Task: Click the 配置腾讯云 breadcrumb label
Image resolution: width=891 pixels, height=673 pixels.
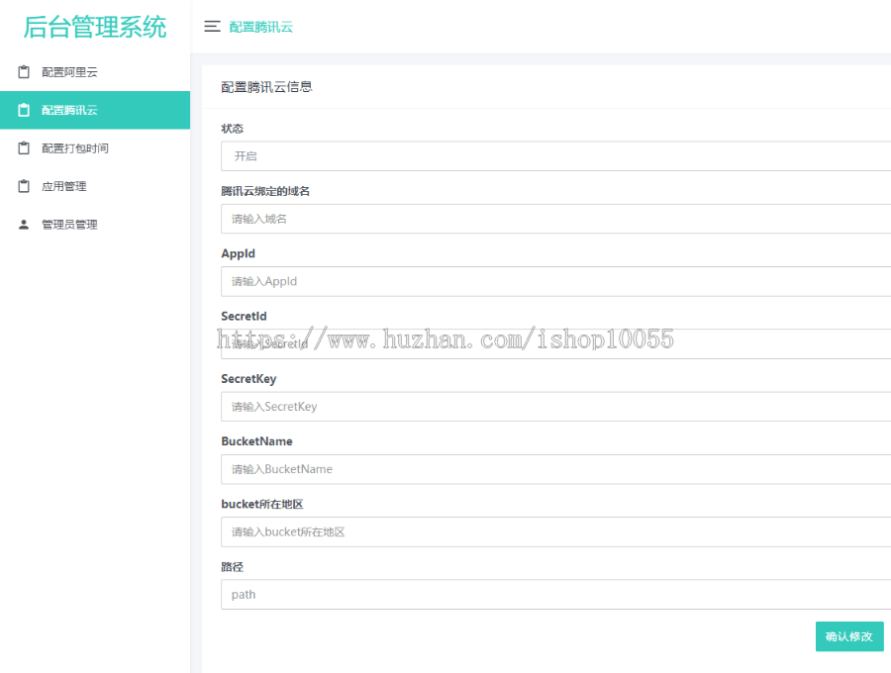Action: pyautogui.click(x=259, y=27)
